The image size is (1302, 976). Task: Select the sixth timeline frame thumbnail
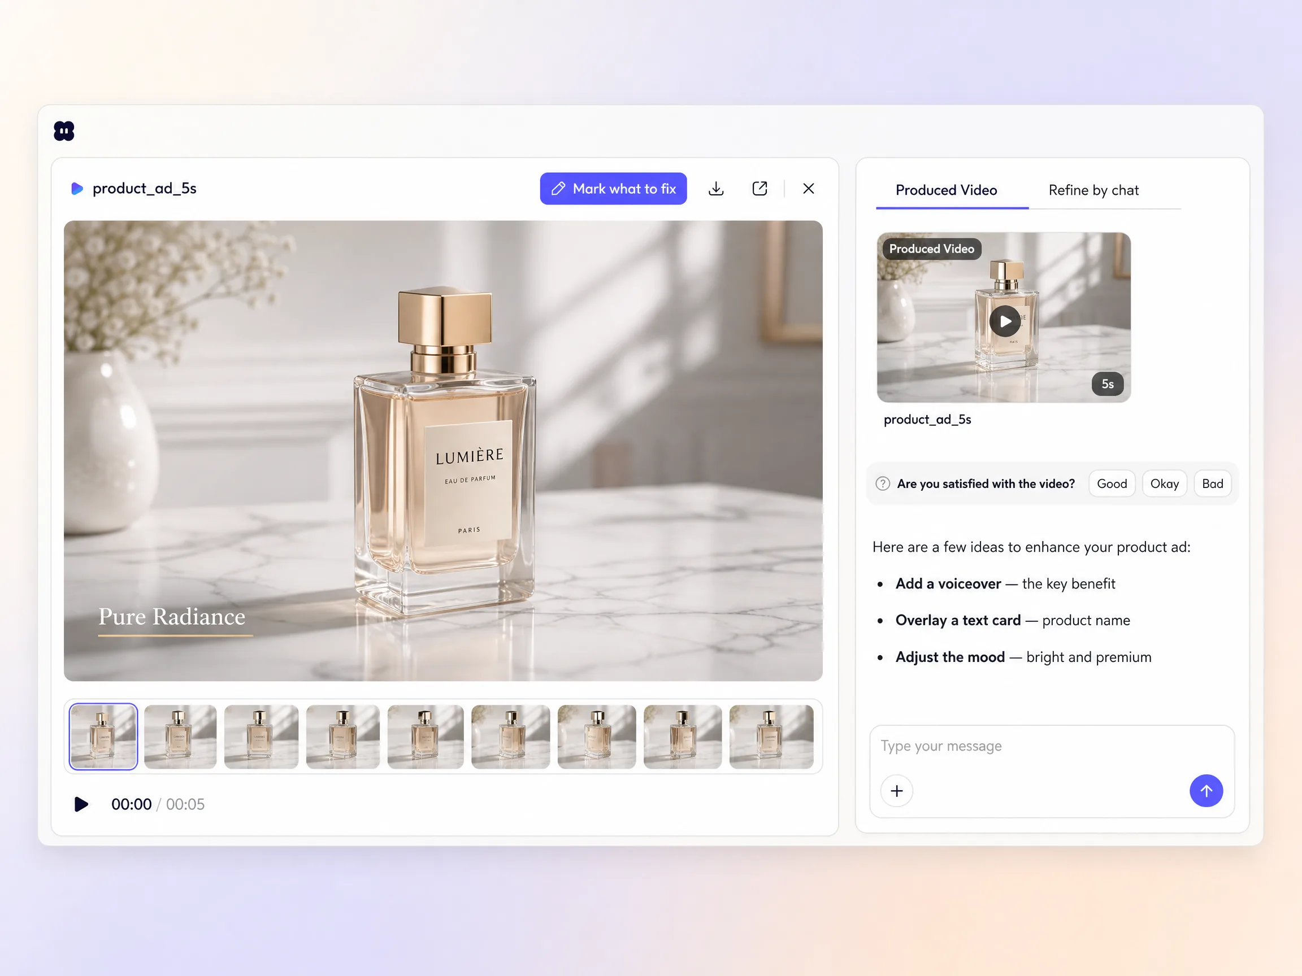511,737
